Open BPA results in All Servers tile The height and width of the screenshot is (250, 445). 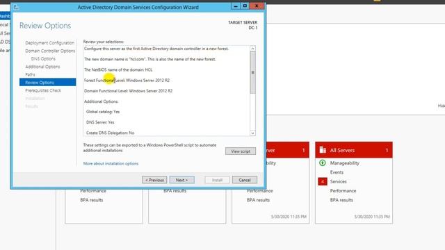click(341, 200)
